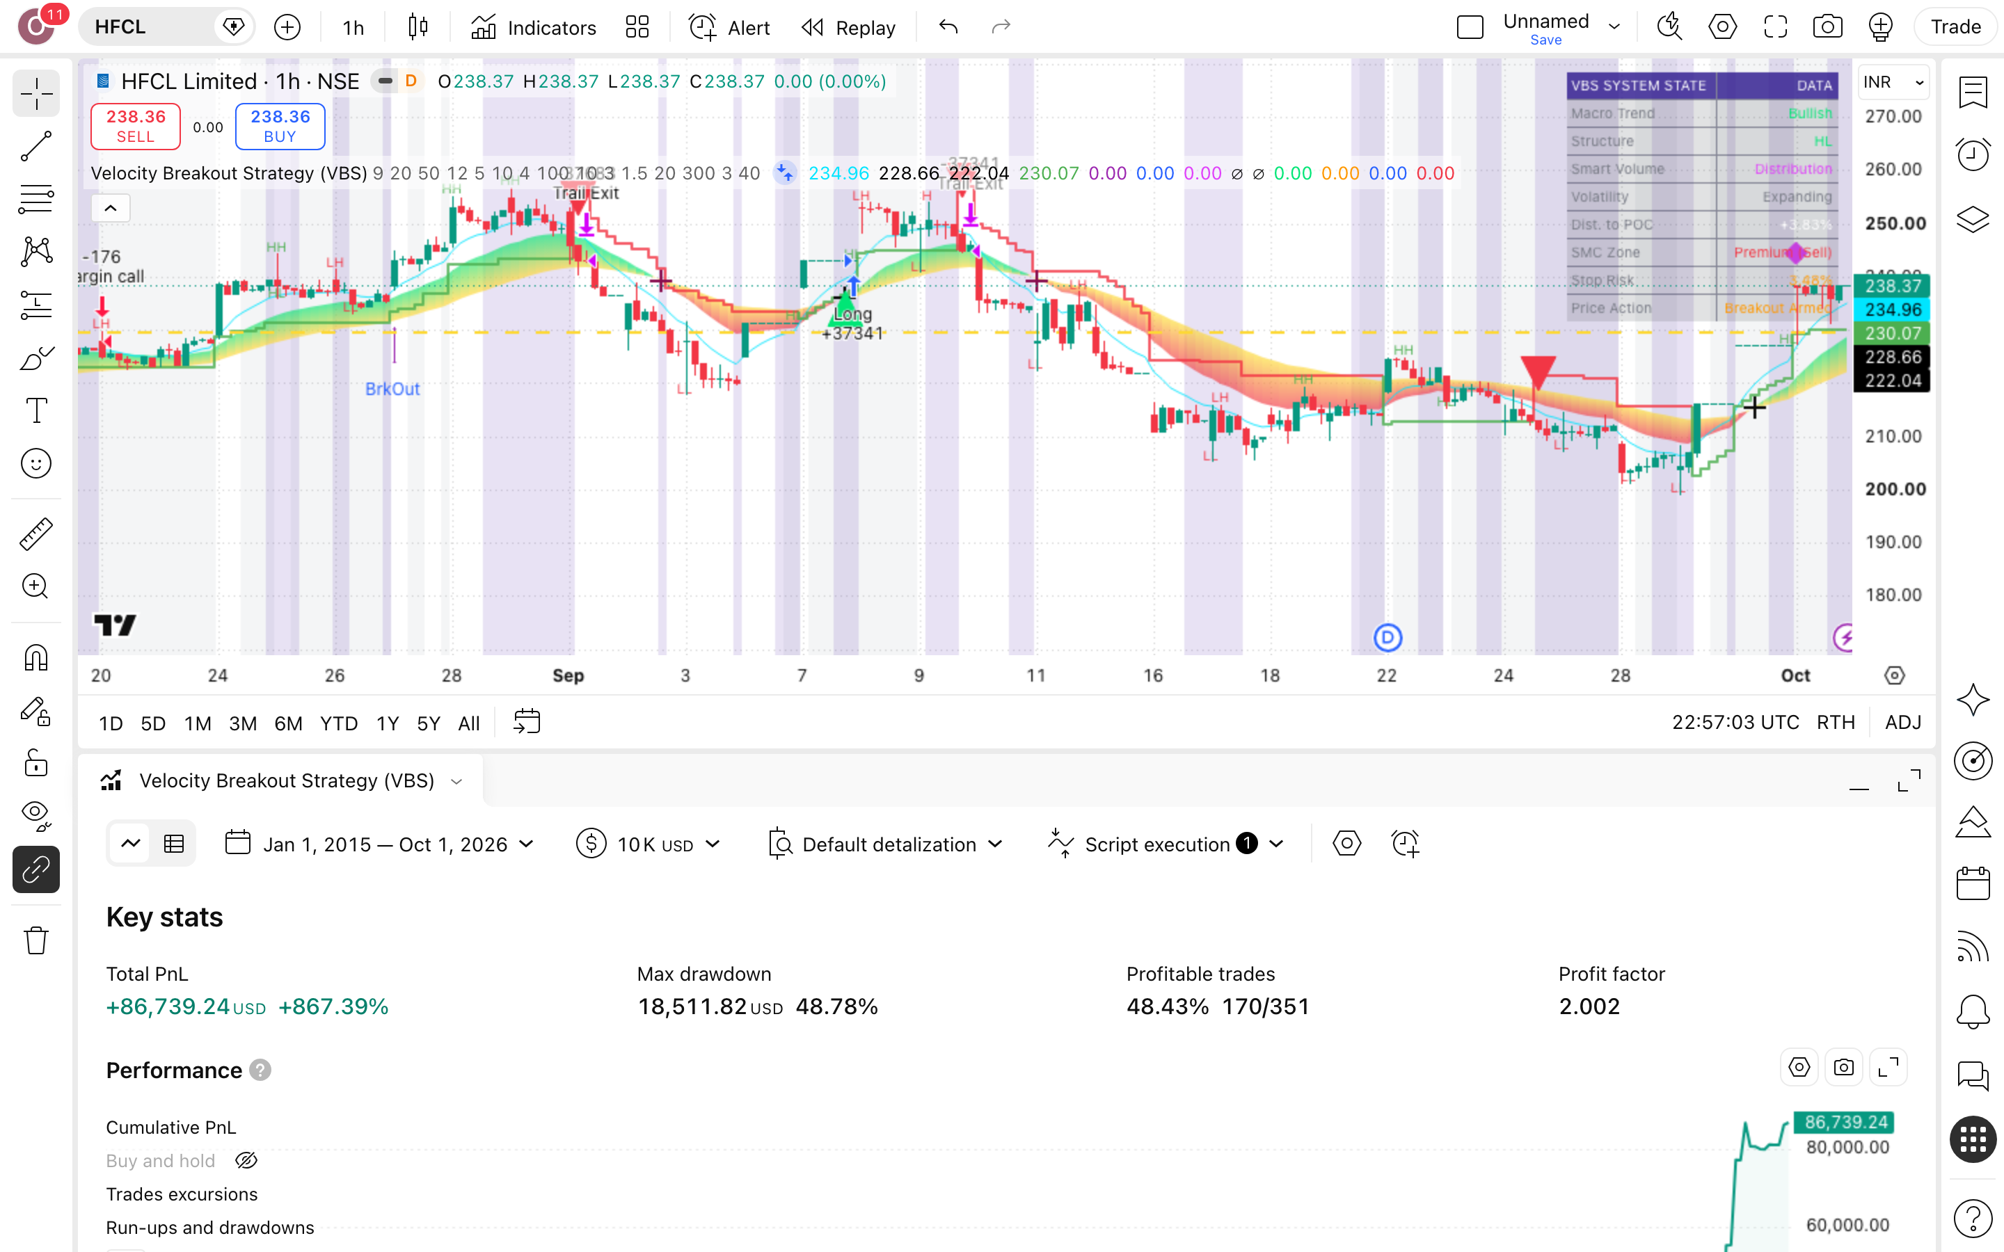Click the 1h interval selector

(x=353, y=27)
